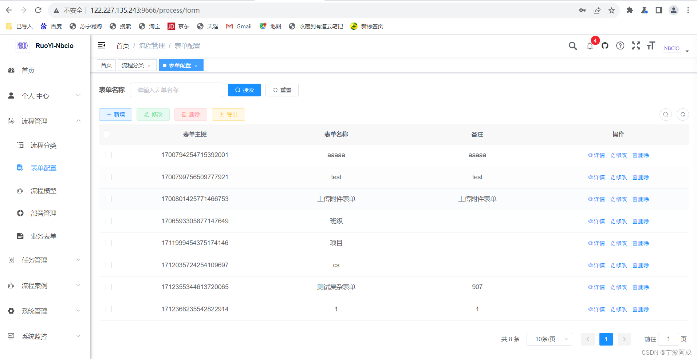Expand the 个人中心 sidebar menu
697x359 pixels.
pyautogui.click(x=45, y=96)
